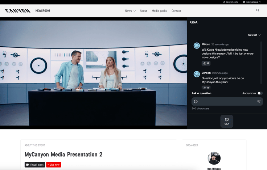
Task: Like Jeroen's question with thumbs up
Action: tap(206, 88)
